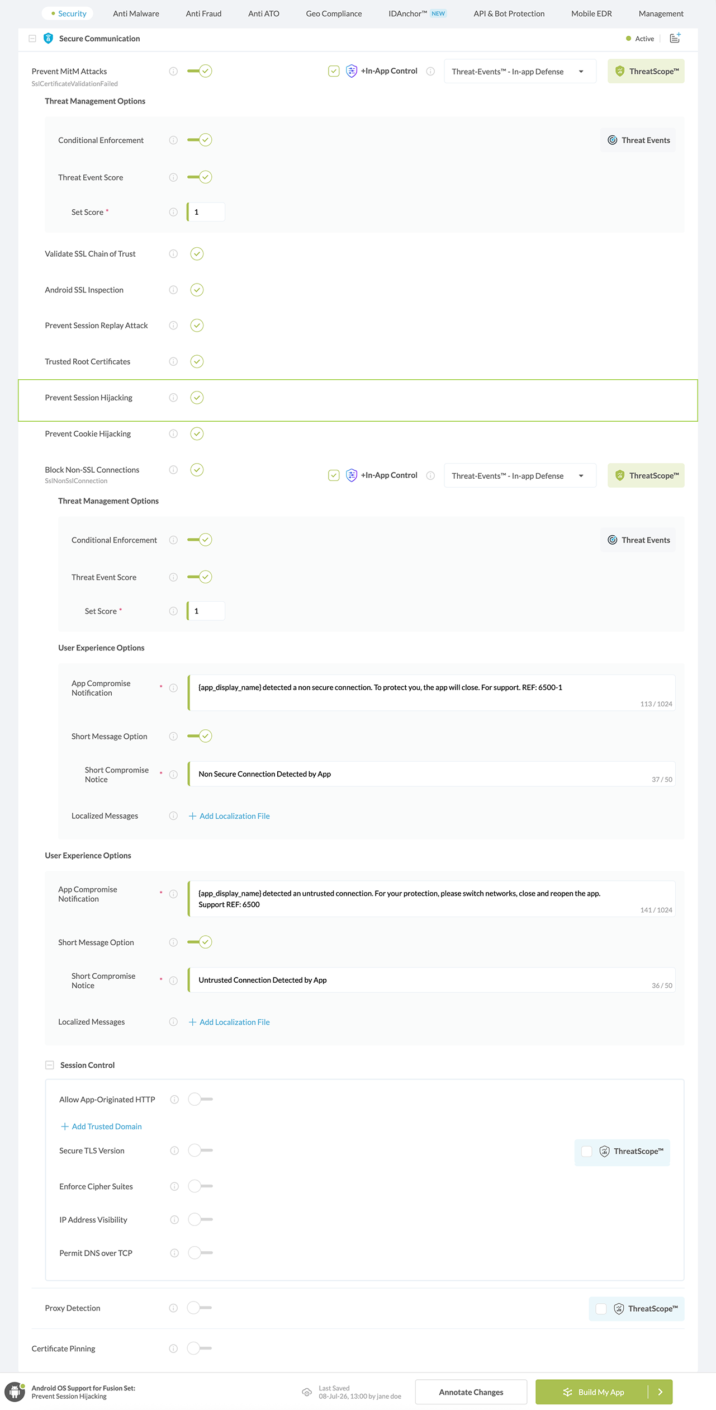Viewport: 716px width, 1410px height.
Task: Click the Secure Communication shield icon
Action: click(48, 38)
